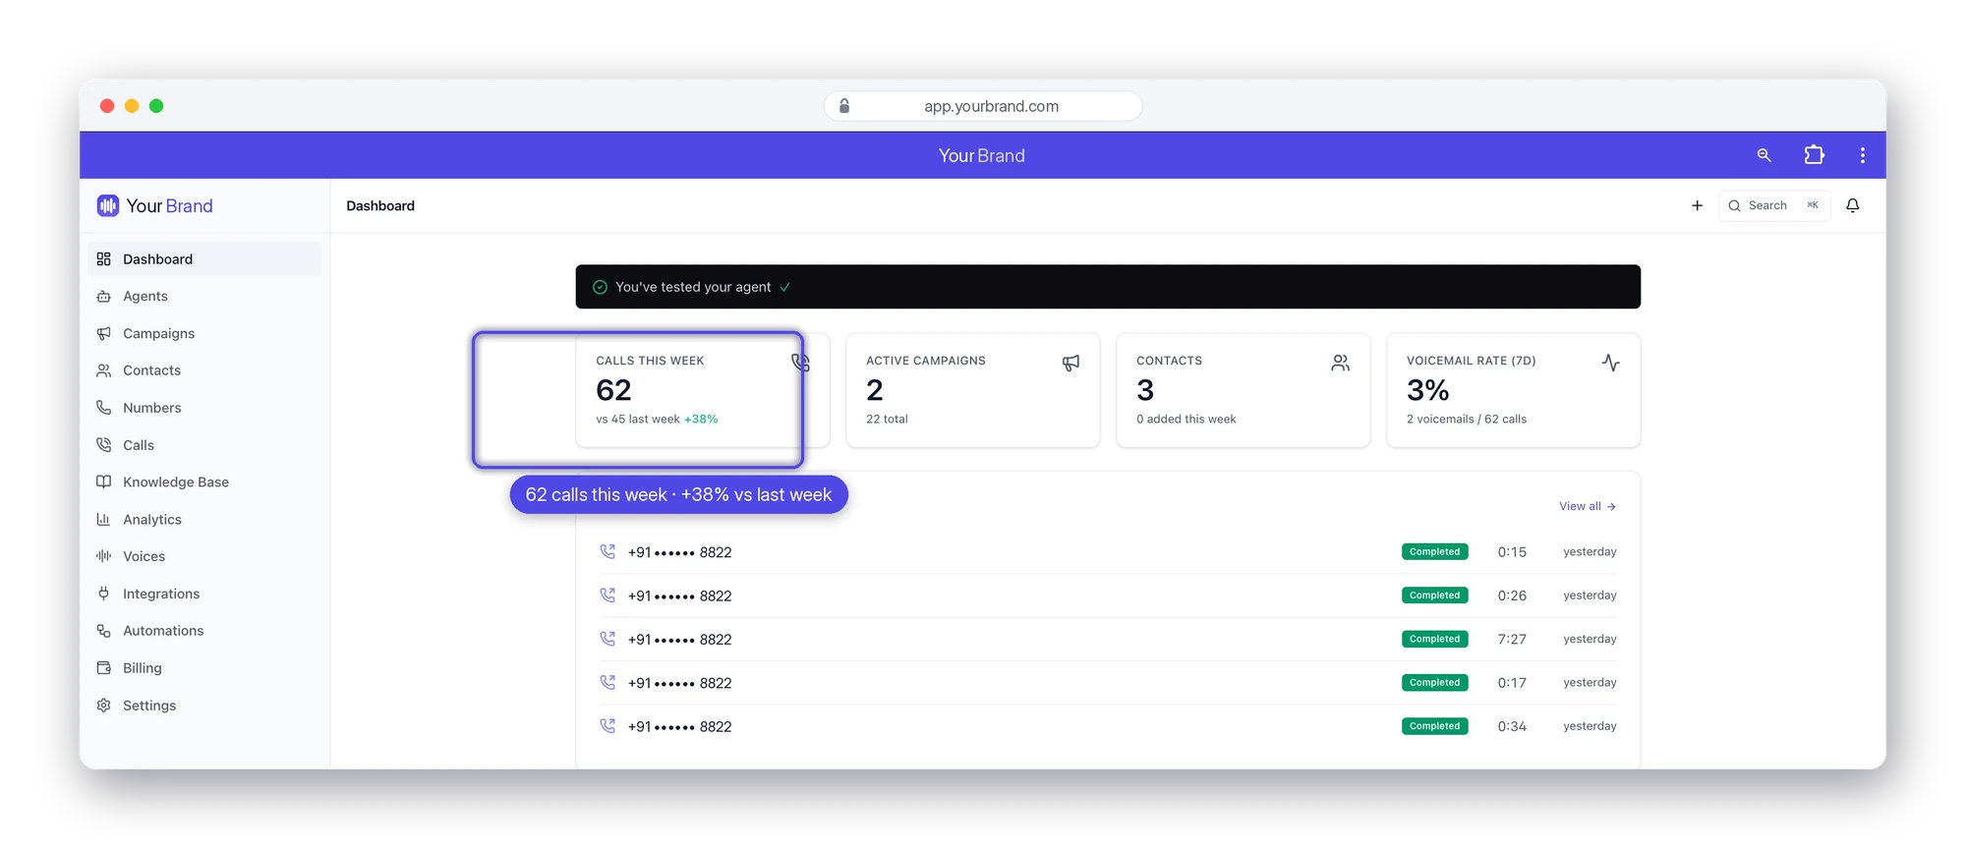The width and height of the screenshot is (1966, 849).
Task: Click outgoing call icon on 0:26 row
Action: click(x=607, y=595)
